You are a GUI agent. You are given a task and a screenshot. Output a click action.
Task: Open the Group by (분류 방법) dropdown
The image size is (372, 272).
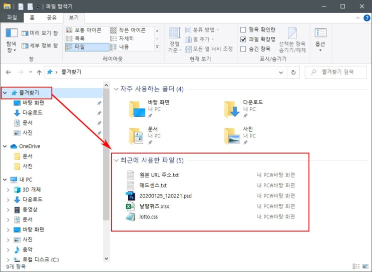(202, 30)
